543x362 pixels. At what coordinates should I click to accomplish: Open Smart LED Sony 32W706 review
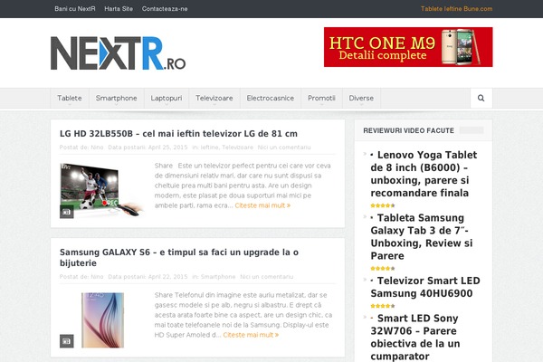pos(415,337)
